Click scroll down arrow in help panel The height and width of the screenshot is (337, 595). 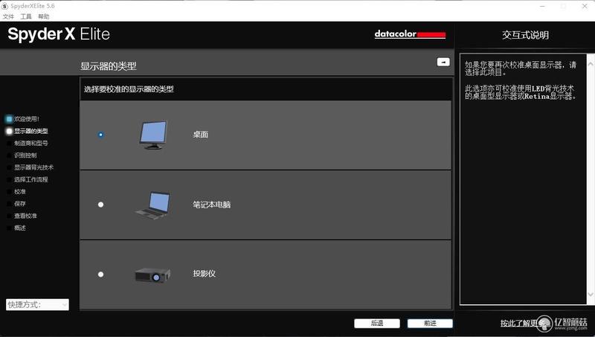(591, 295)
